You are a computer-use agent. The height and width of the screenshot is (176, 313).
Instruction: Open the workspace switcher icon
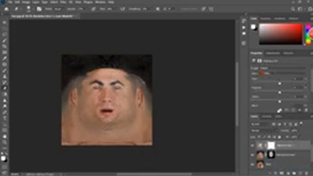pyautogui.click(x=300, y=9)
